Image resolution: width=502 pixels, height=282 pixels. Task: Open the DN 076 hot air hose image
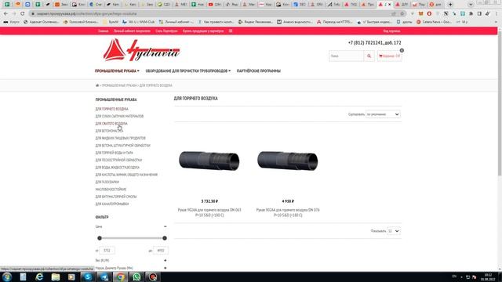(x=288, y=161)
